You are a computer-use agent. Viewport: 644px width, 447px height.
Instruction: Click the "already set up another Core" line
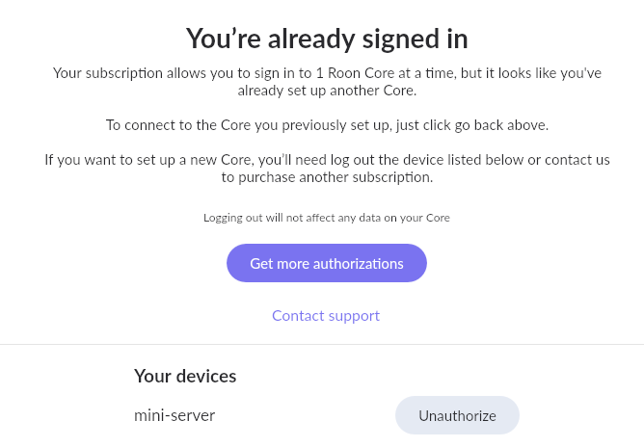pos(326,91)
